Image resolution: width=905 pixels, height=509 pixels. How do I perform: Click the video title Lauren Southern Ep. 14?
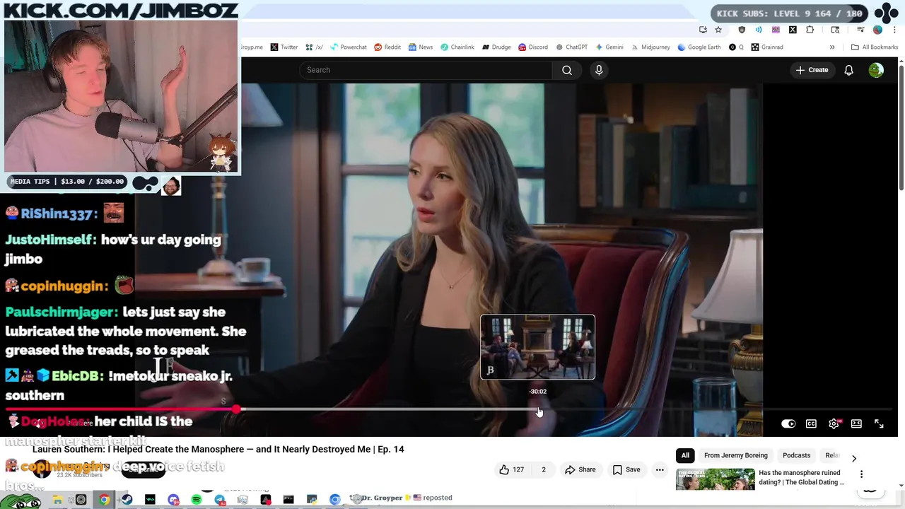coord(218,449)
